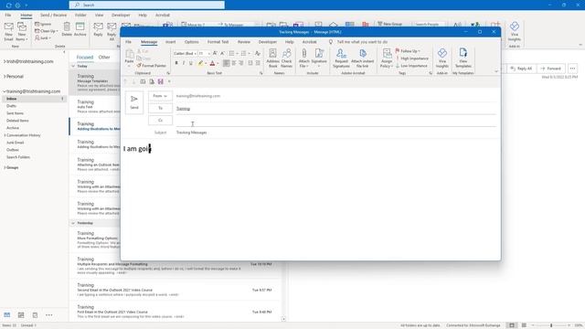Open the font name combo box
This screenshot has height=329, width=585.
(x=185, y=53)
